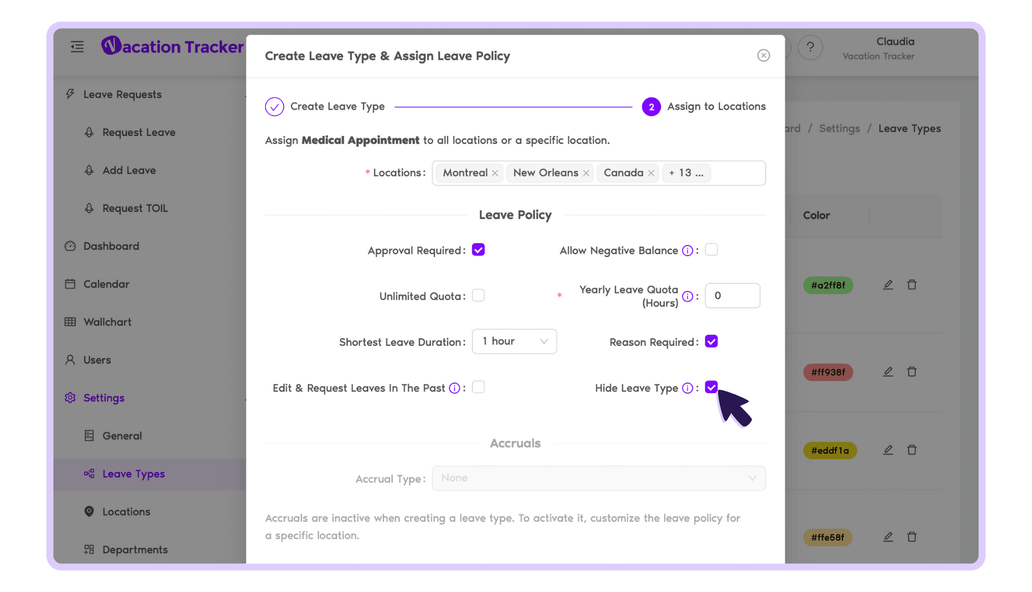This screenshot has height=592, width=1032.
Task: Disable the Hide Leave Type checkbox
Action: click(x=711, y=387)
